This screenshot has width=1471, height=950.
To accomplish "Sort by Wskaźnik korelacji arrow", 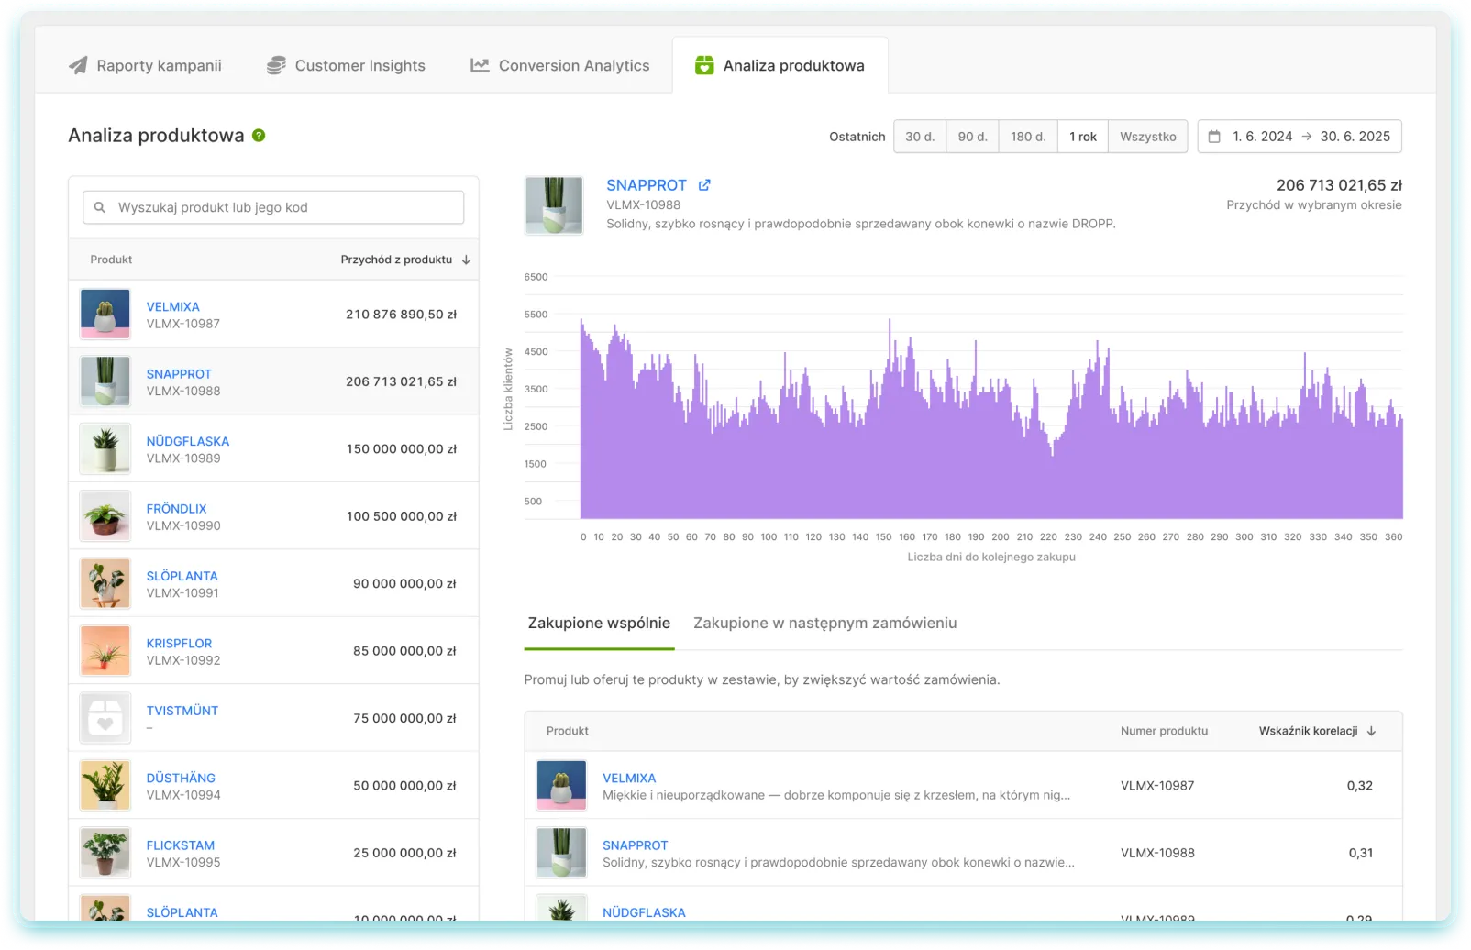I will [1370, 731].
